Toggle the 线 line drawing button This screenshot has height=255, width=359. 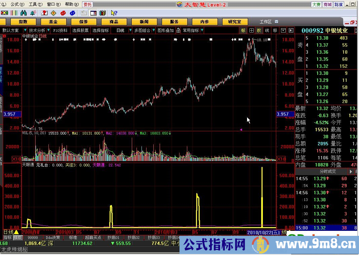coord(267,31)
